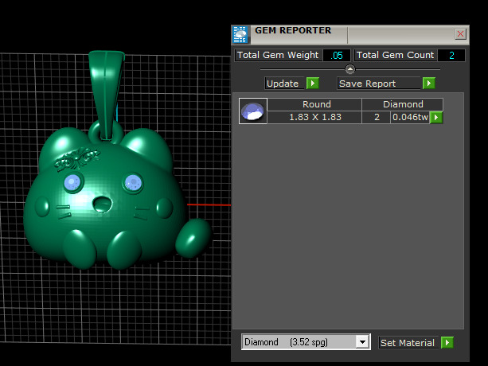Open the Diamond (3.52 spg) material dropdown
This screenshot has height=366, width=488.
(x=362, y=342)
